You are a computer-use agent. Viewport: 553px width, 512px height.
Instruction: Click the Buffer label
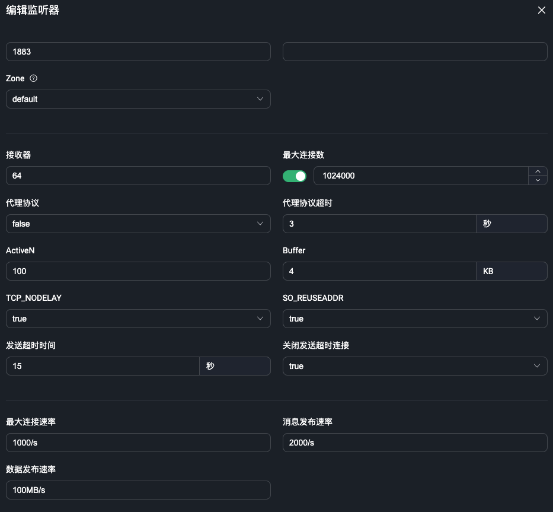(x=294, y=250)
